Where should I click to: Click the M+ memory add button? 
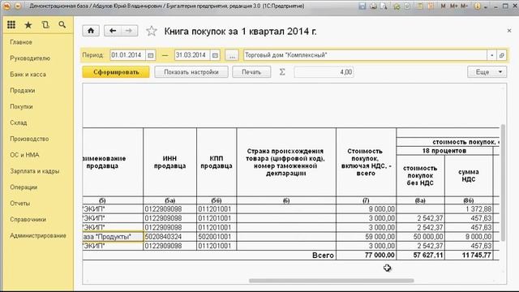[454, 6]
